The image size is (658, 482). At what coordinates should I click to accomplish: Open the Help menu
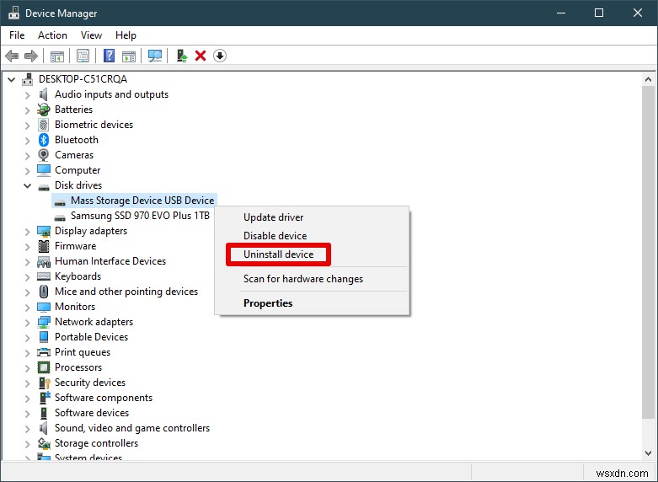click(x=126, y=35)
